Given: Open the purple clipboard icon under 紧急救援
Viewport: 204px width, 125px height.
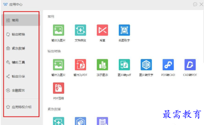Looking at the screenshot, I should pyautogui.click(x=103, y=121).
